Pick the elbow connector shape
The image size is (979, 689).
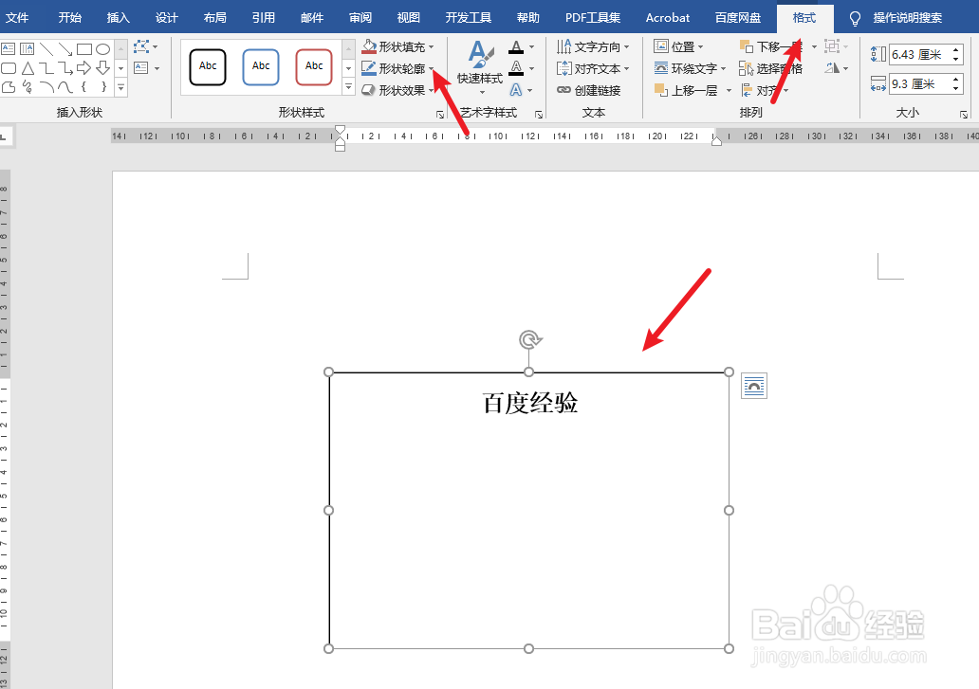46,68
